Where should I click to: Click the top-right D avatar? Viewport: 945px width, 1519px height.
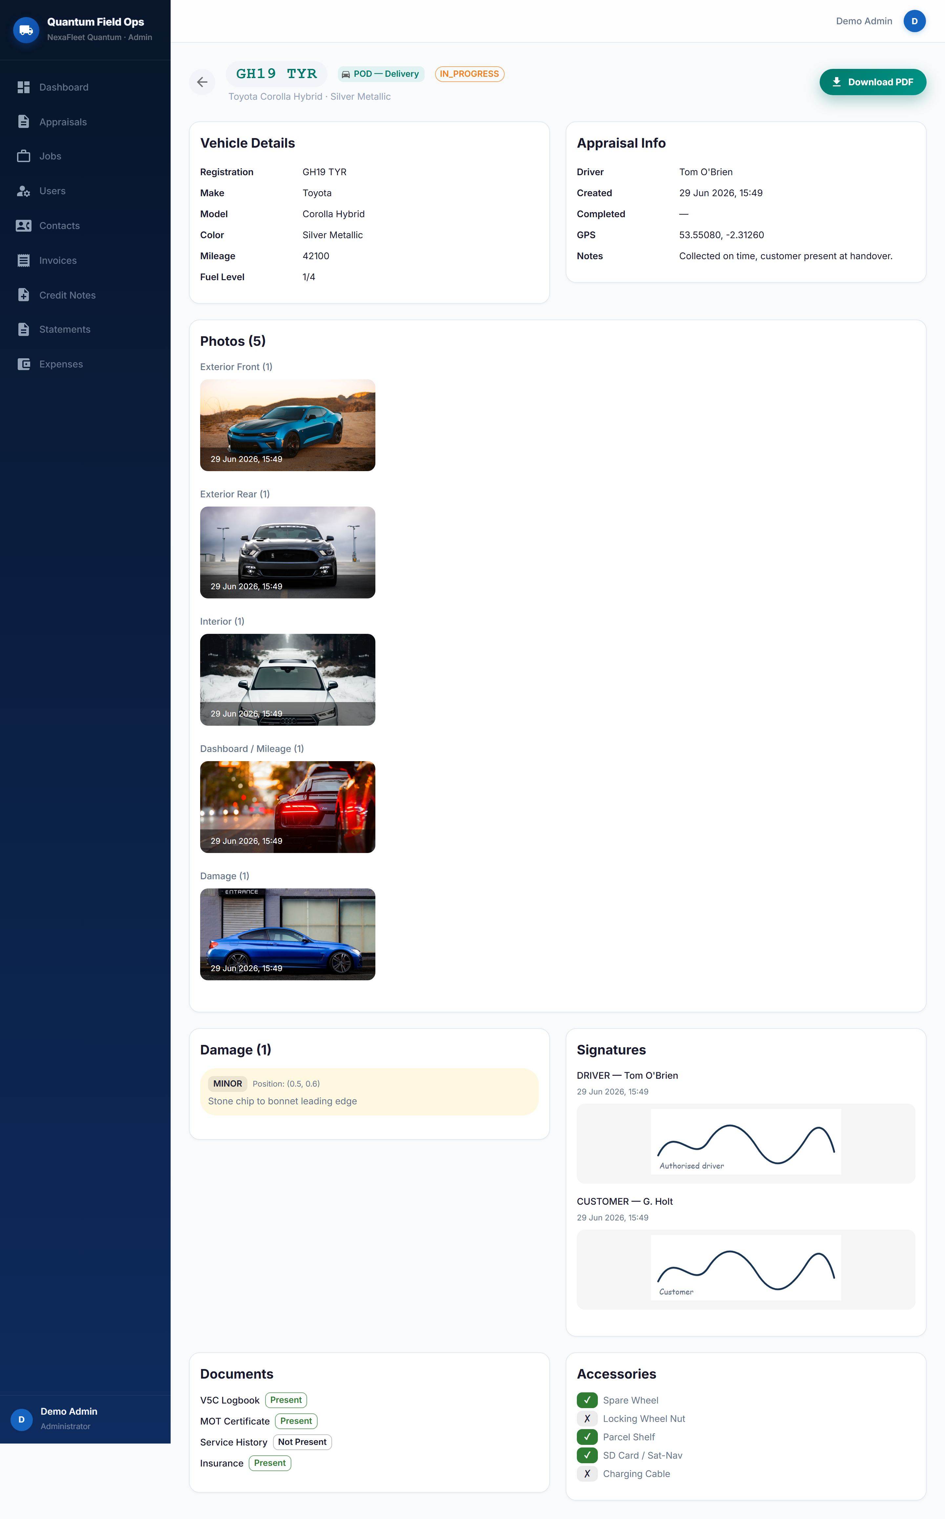[914, 21]
